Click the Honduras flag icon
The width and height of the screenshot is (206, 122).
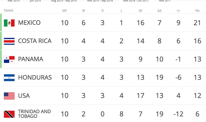(9, 78)
